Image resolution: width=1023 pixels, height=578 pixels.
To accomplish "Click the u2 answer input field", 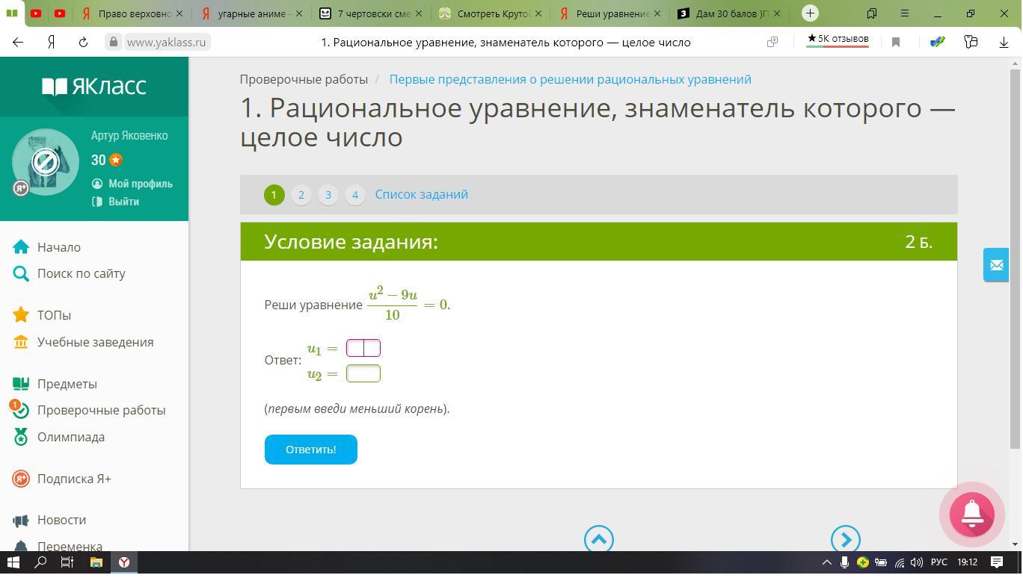I will click(363, 373).
